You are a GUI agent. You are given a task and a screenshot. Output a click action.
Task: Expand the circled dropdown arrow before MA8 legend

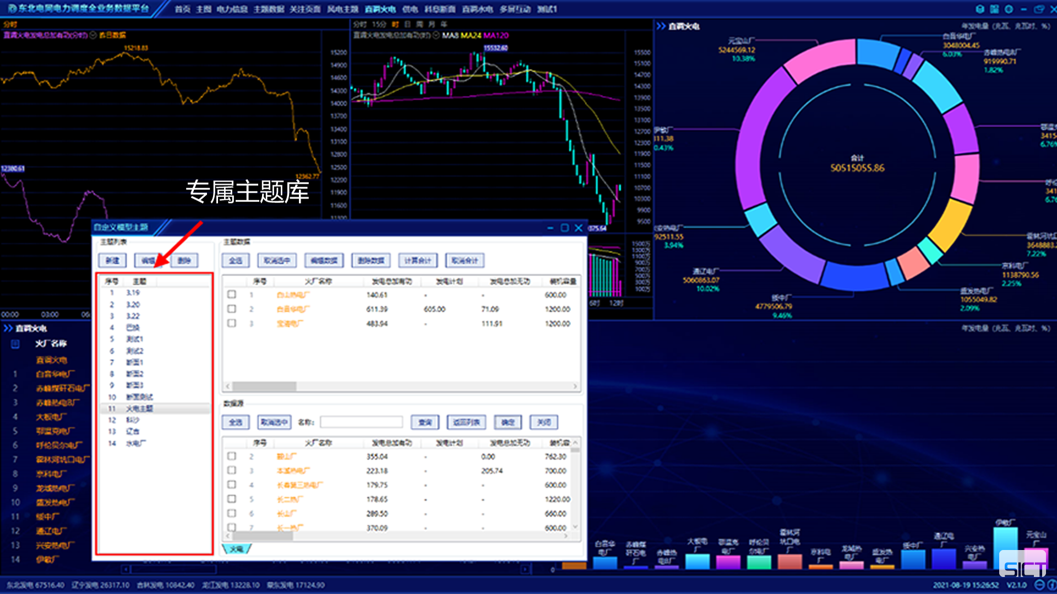point(437,35)
